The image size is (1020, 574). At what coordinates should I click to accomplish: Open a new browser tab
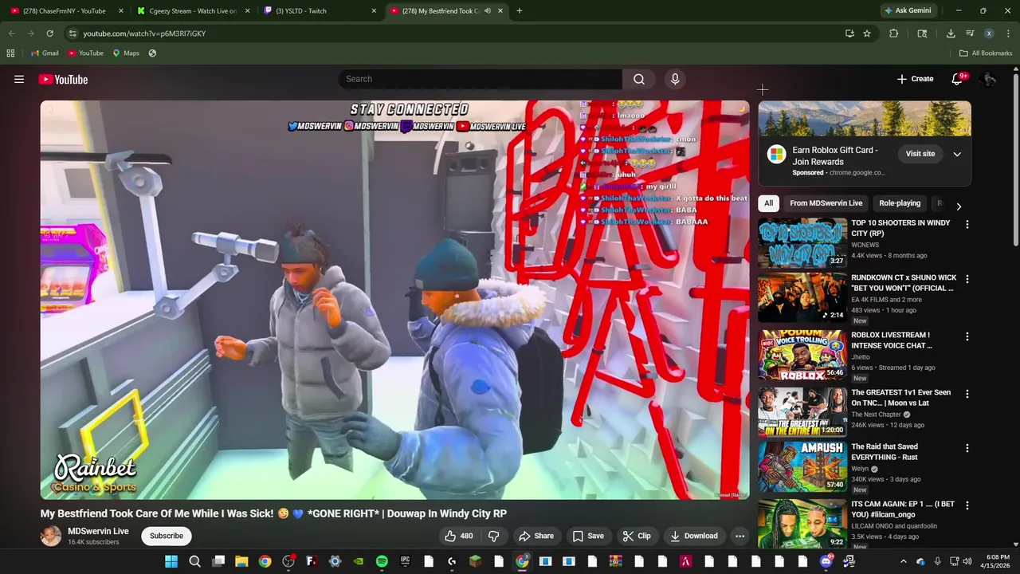click(x=519, y=11)
